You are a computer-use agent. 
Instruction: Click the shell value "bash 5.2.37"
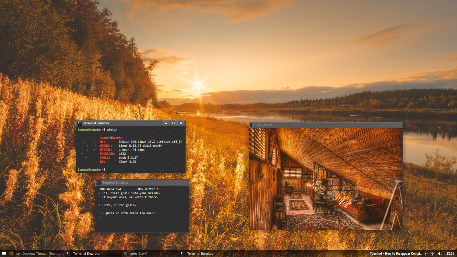128,158
